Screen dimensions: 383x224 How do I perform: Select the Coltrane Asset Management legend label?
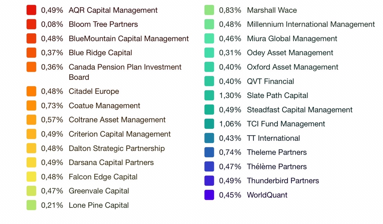(x=117, y=120)
